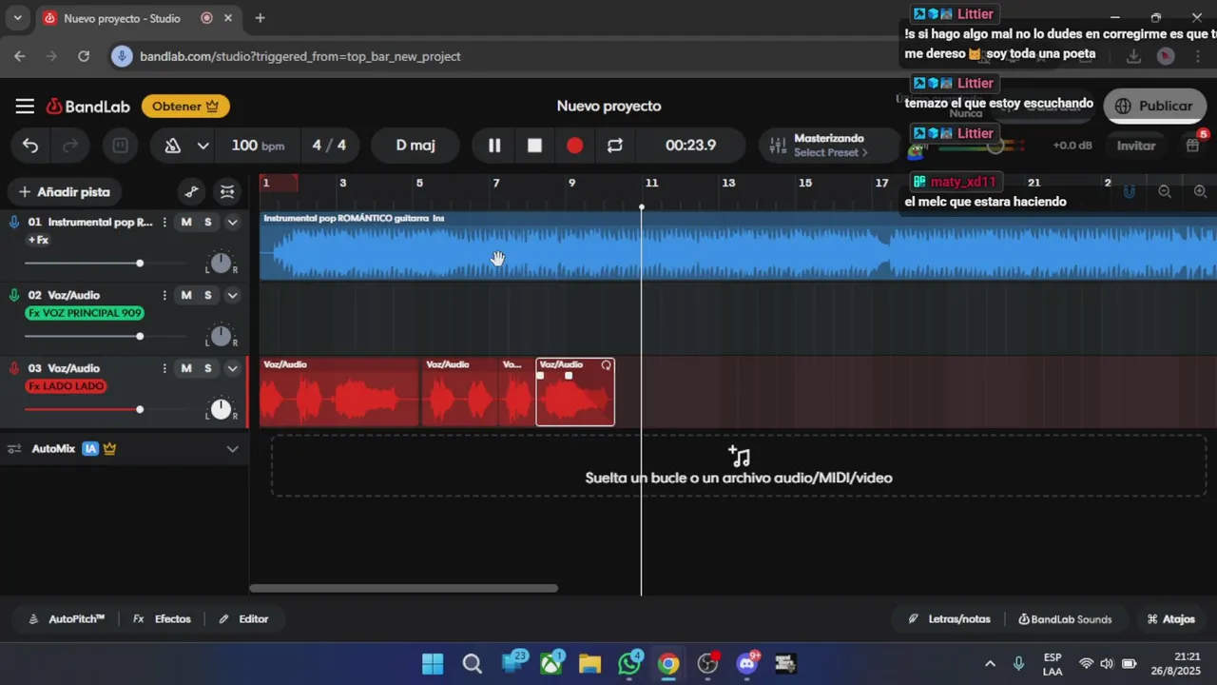Add Fx to track 01
The height and width of the screenshot is (685, 1217).
[38, 241]
